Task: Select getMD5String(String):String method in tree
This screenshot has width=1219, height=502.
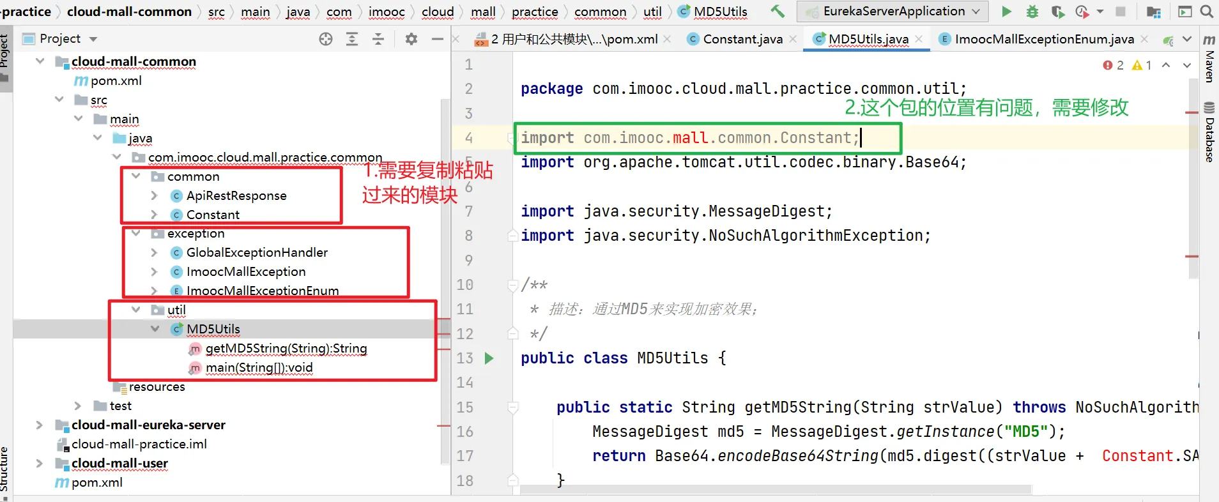Action: pyautogui.click(x=286, y=348)
